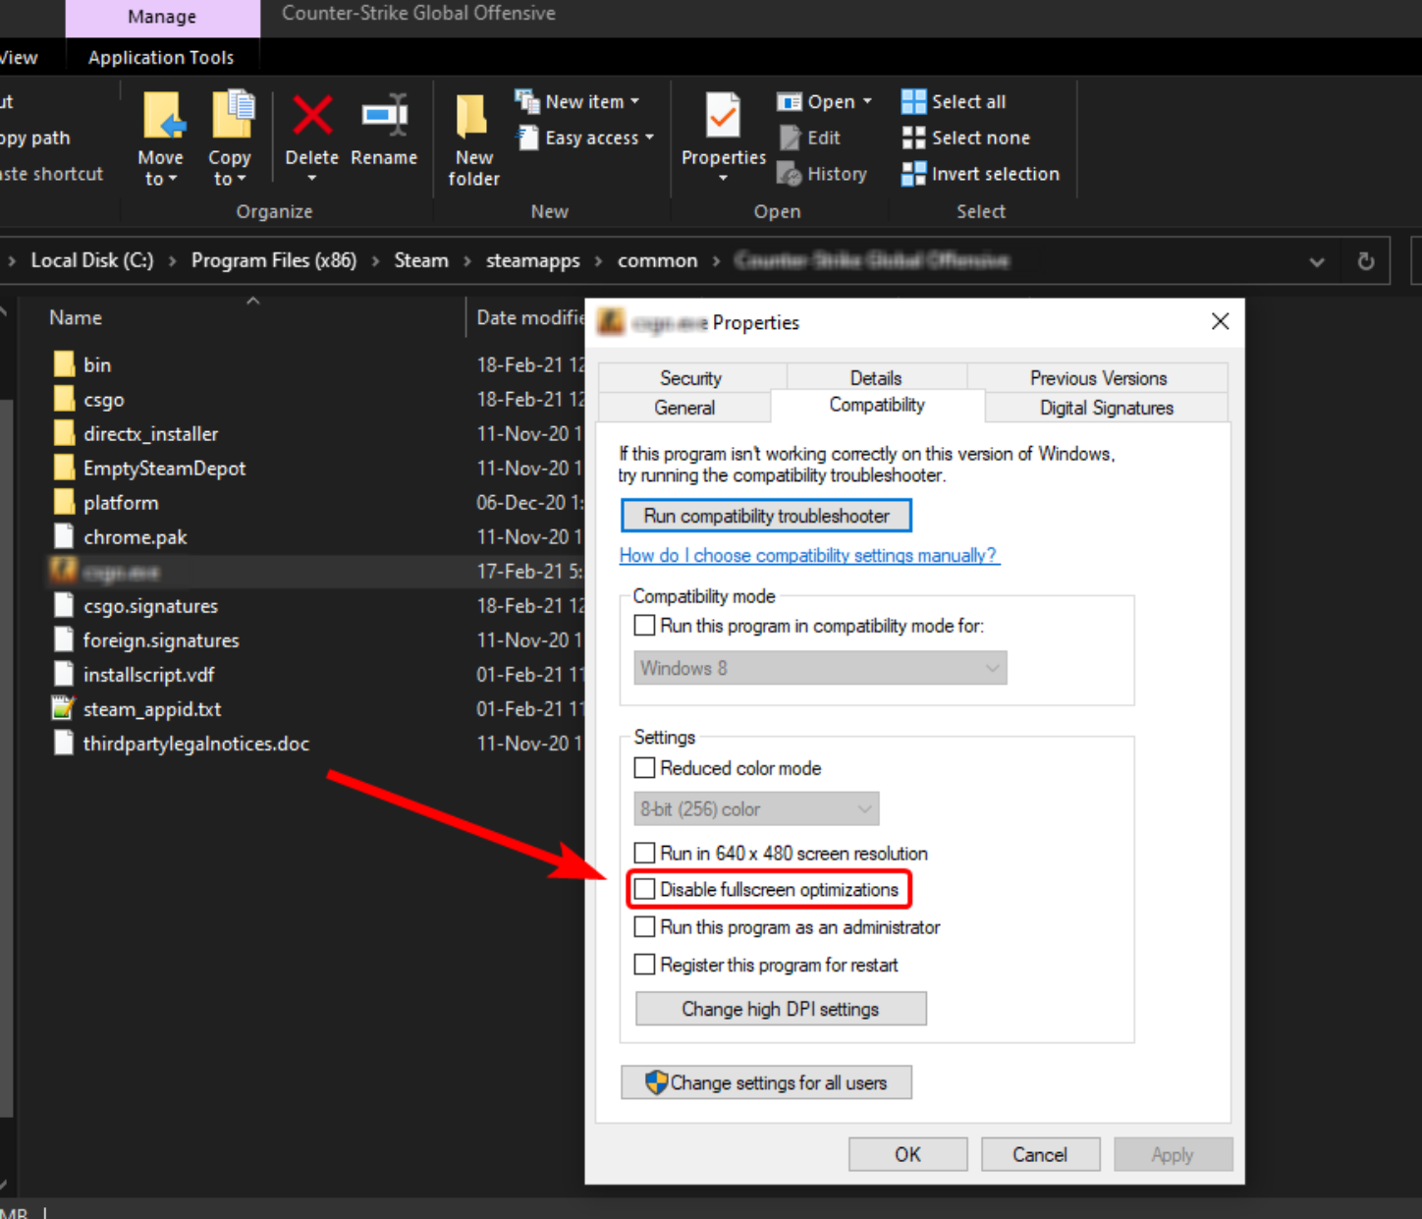Expand the New item dropdown
Image resolution: width=1422 pixels, height=1219 pixels.
(634, 101)
